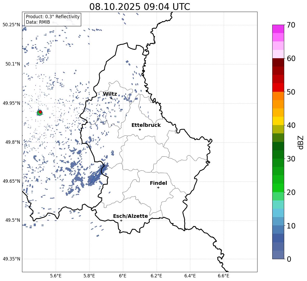Pick the dark maroon colorbar segment below 60
This screenshot has height=281, width=307.
pyautogui.click(x=278, y=62)
